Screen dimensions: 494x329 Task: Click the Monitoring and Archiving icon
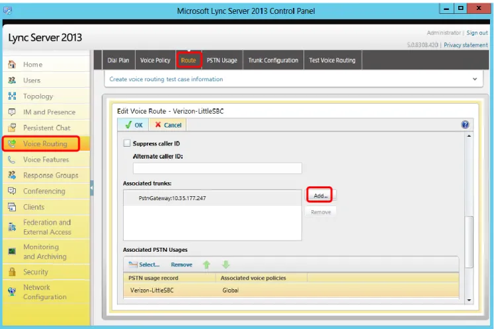coord(12,251)
